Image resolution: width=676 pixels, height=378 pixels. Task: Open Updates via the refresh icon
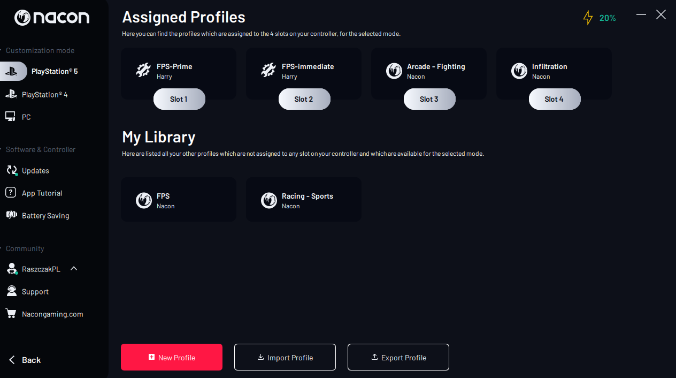11,170
